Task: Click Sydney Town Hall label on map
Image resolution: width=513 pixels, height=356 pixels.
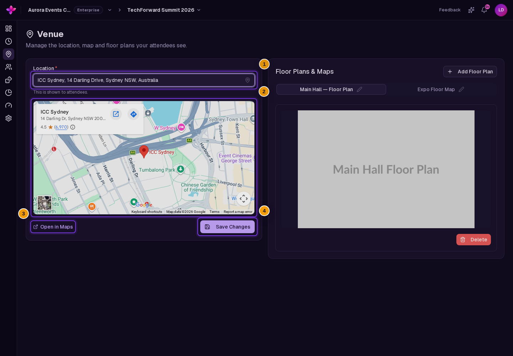Action: (228, 119)
